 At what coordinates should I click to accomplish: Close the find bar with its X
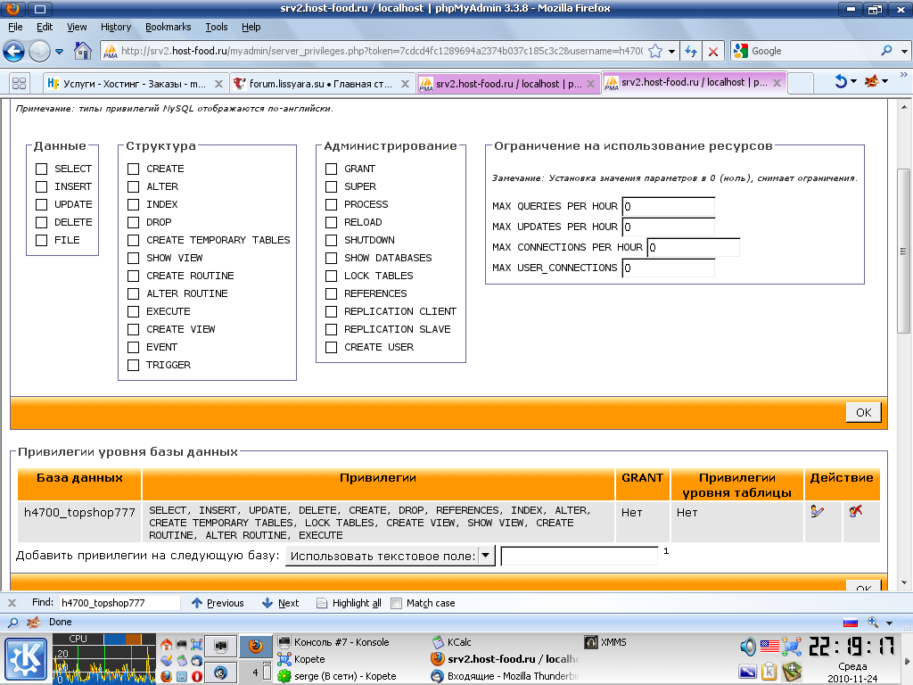coord(12,603)
